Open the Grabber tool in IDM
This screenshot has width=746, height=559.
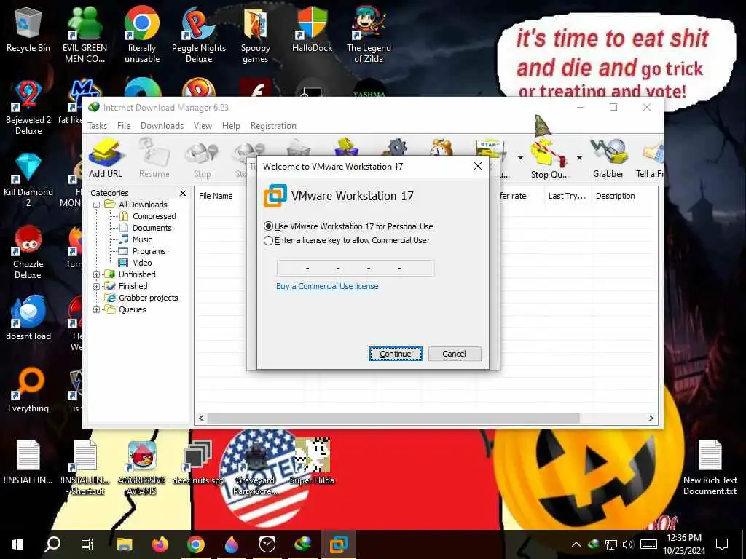pyautogui.click(x=608, y=158)
